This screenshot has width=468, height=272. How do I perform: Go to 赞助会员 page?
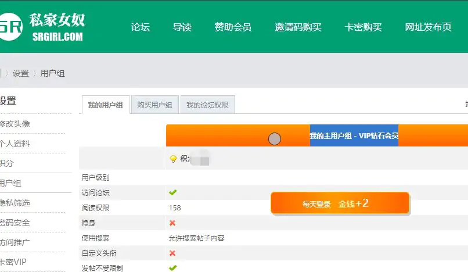point(233,27)
